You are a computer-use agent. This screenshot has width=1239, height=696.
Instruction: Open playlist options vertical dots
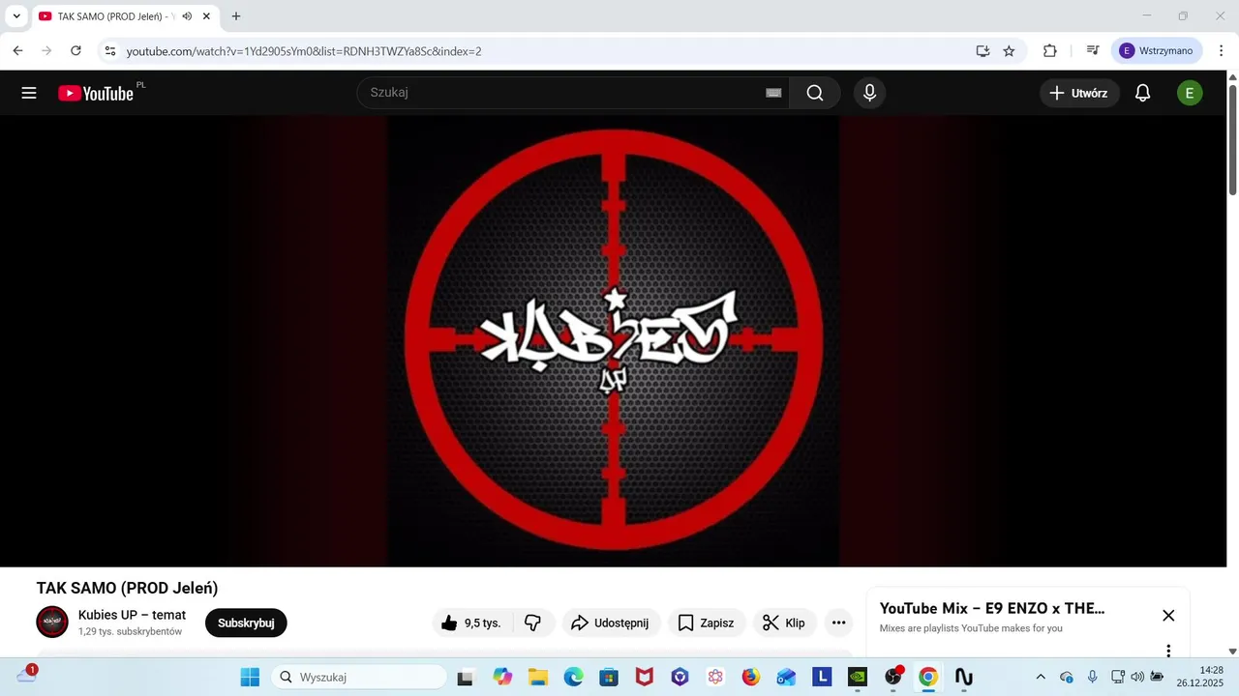coord(1168,651)
